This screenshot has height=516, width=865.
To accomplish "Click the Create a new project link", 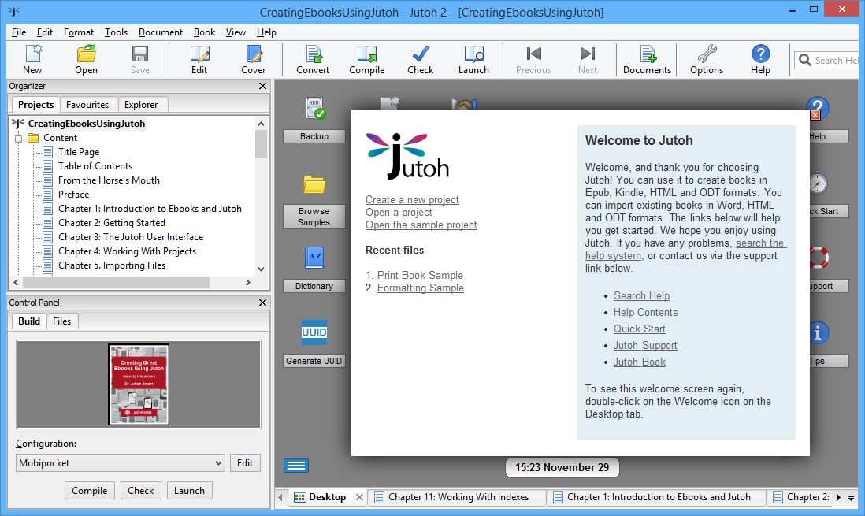I will (412, 200).
